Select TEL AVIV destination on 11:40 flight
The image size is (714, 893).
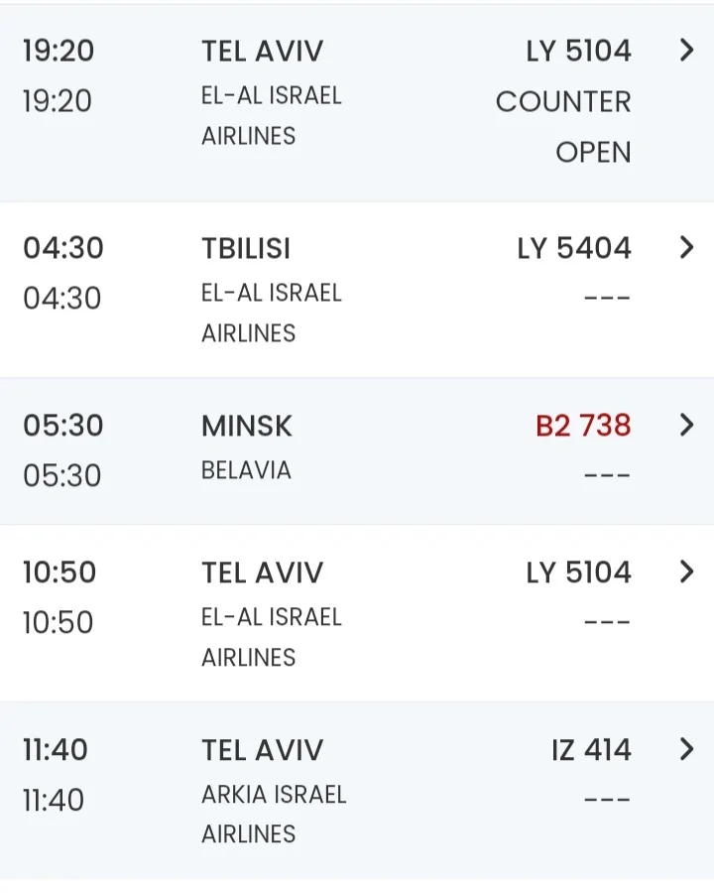[262, 750]
